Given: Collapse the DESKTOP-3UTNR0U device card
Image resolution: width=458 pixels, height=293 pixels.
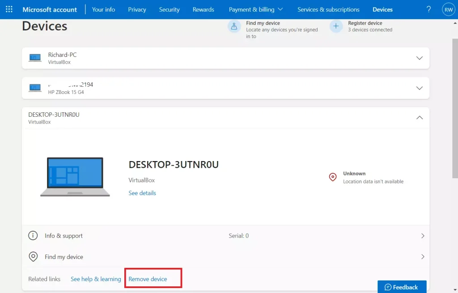Looking at the screenshot, I should (420, 118).
